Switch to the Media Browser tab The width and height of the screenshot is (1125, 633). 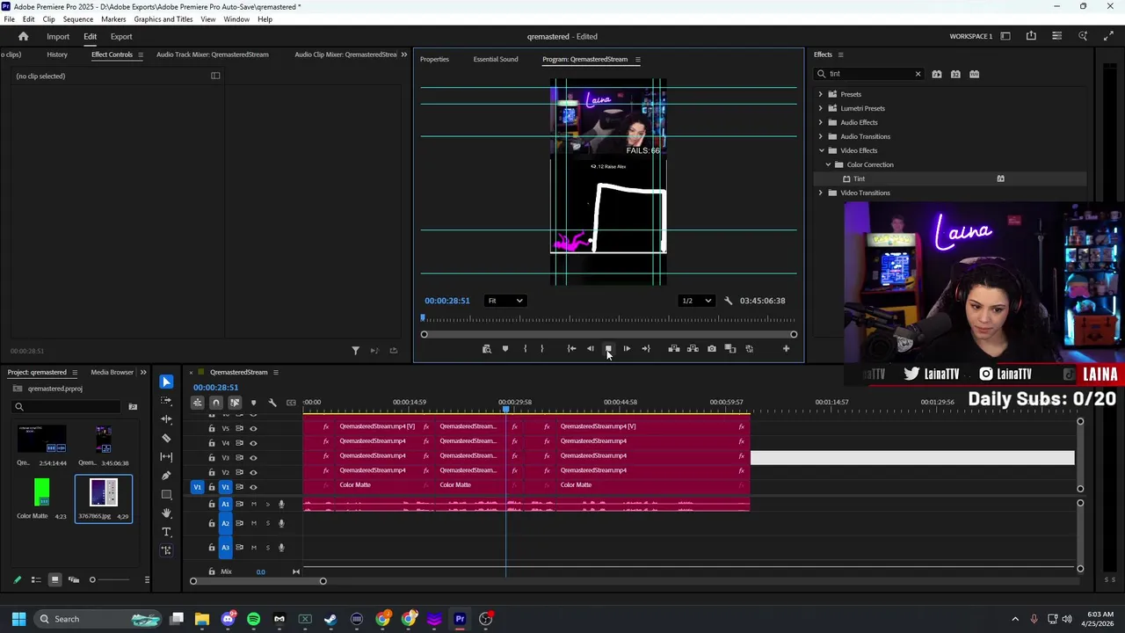(x=112, y=372)
